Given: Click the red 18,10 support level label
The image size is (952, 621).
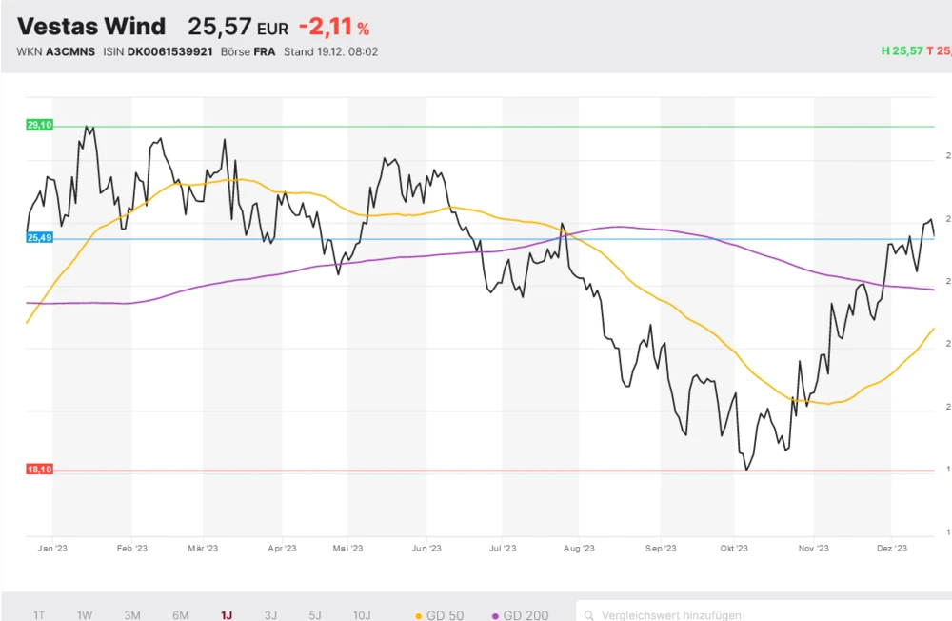Looking at the screenshot, I should click(x=38, y=468).
